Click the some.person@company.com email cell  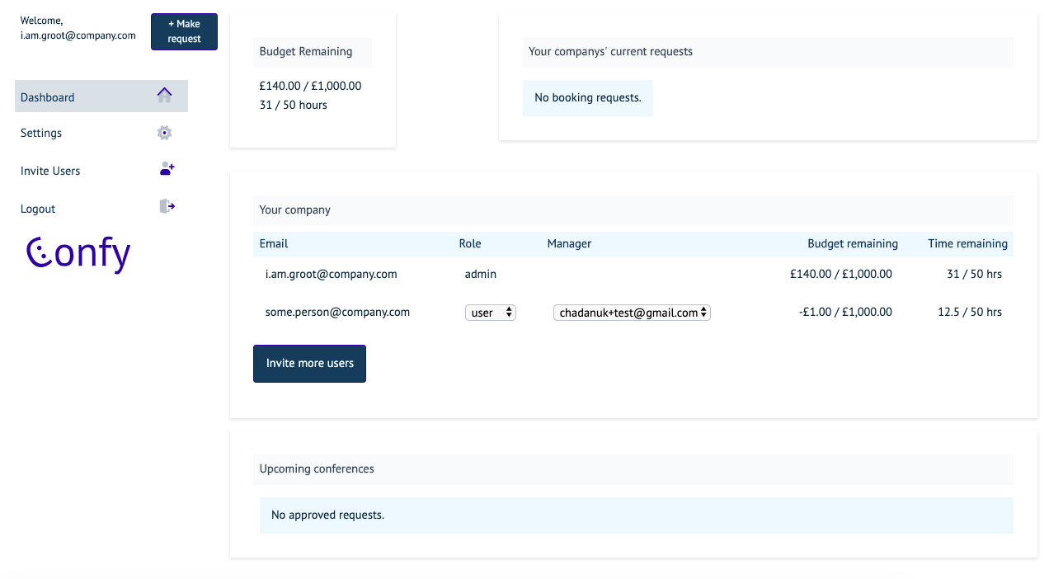pos(337,312)
